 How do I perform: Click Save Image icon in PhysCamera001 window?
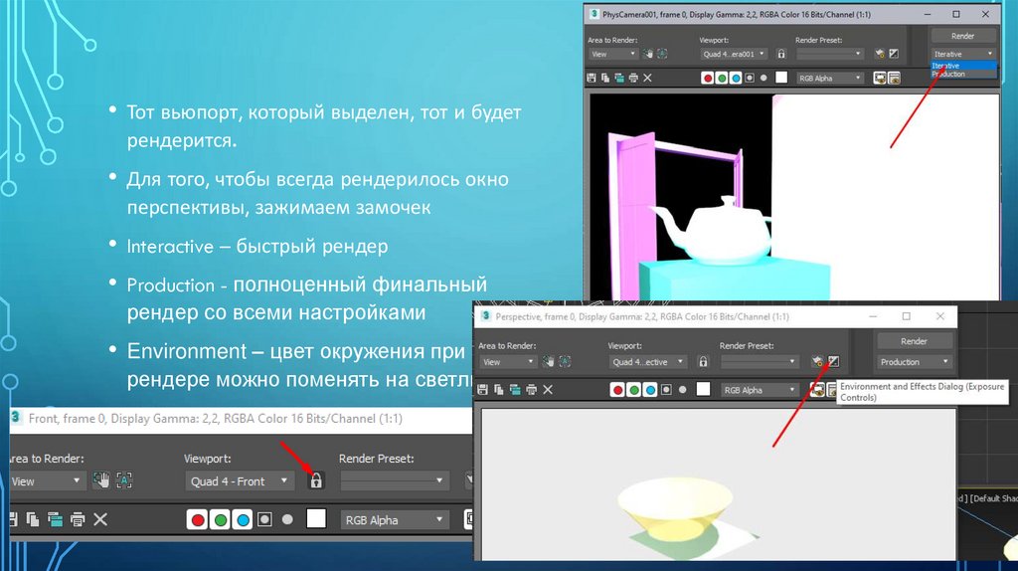(591, 78)
